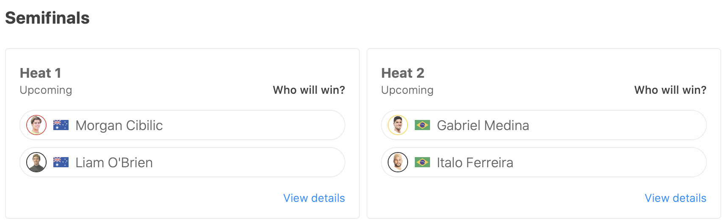Screen dimensions: 728x223
Task: Click Liam O'Brien's profile avatar
Action: (x=36, y=162)
